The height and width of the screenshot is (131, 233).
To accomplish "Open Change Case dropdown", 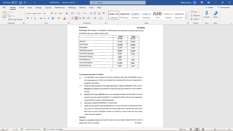I will pyautogui.click(x=61, y=13).
